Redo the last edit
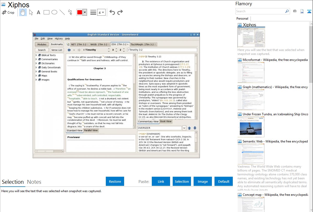The image size is (313, 212). 120,12
